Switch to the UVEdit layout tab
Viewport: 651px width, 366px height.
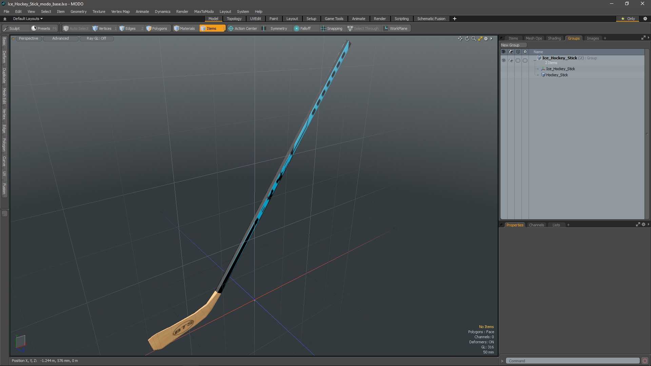pos(255,19)
